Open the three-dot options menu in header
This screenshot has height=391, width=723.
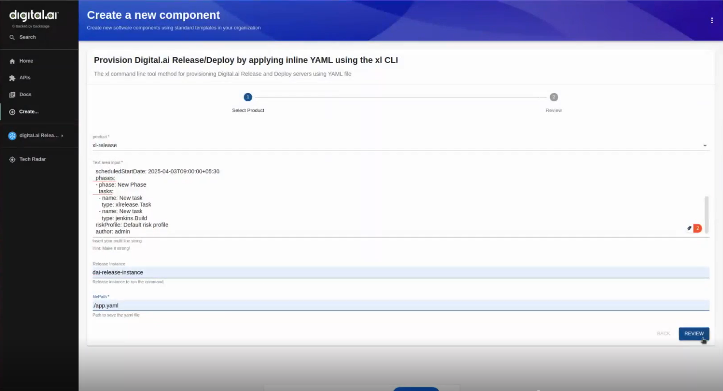click(712, 20)
